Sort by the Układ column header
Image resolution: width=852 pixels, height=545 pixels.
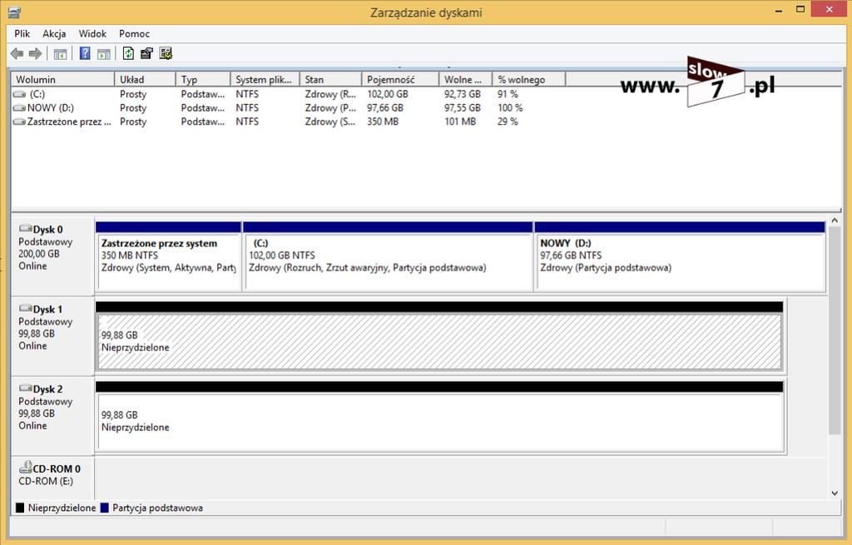pos(145,79)
